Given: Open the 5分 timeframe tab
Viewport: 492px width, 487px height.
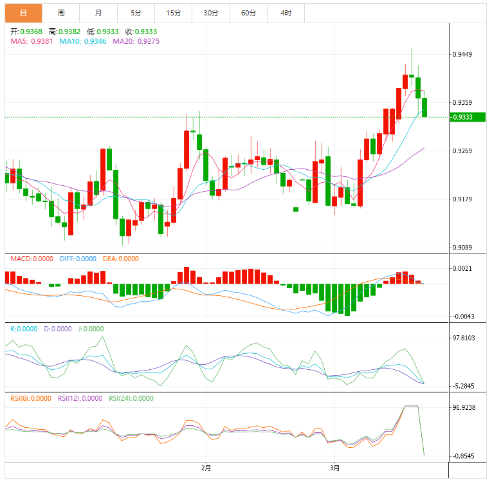Looking at the screenshot, I should tap(136, 13).
